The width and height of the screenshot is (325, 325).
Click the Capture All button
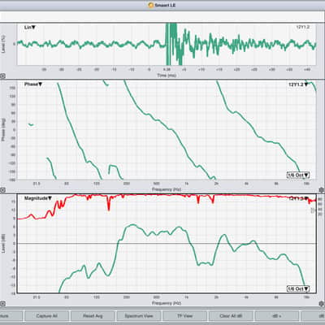click(46, 316)
